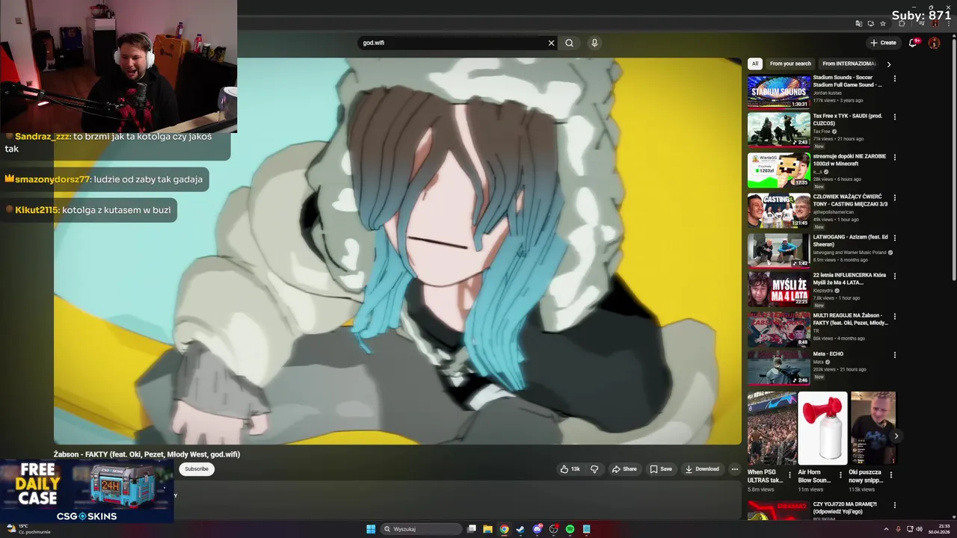The width and height of the screenshot is (957, 538).
Task: Click the Żabson - FAKTY video title
Action: coord(147,454)
